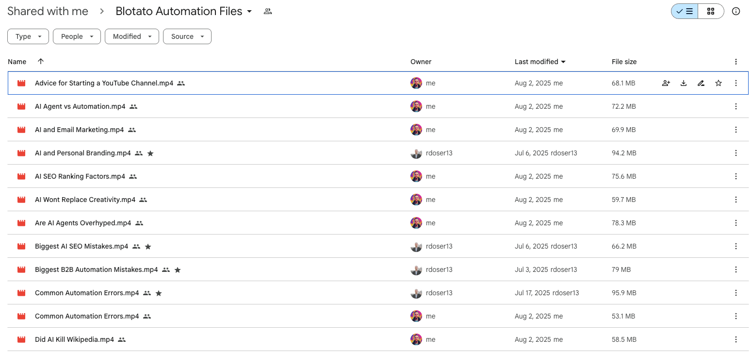This screenshot has height=353, width=752.
Task: Go to Shared with me breadcrumb
Action: click(48, 12)
